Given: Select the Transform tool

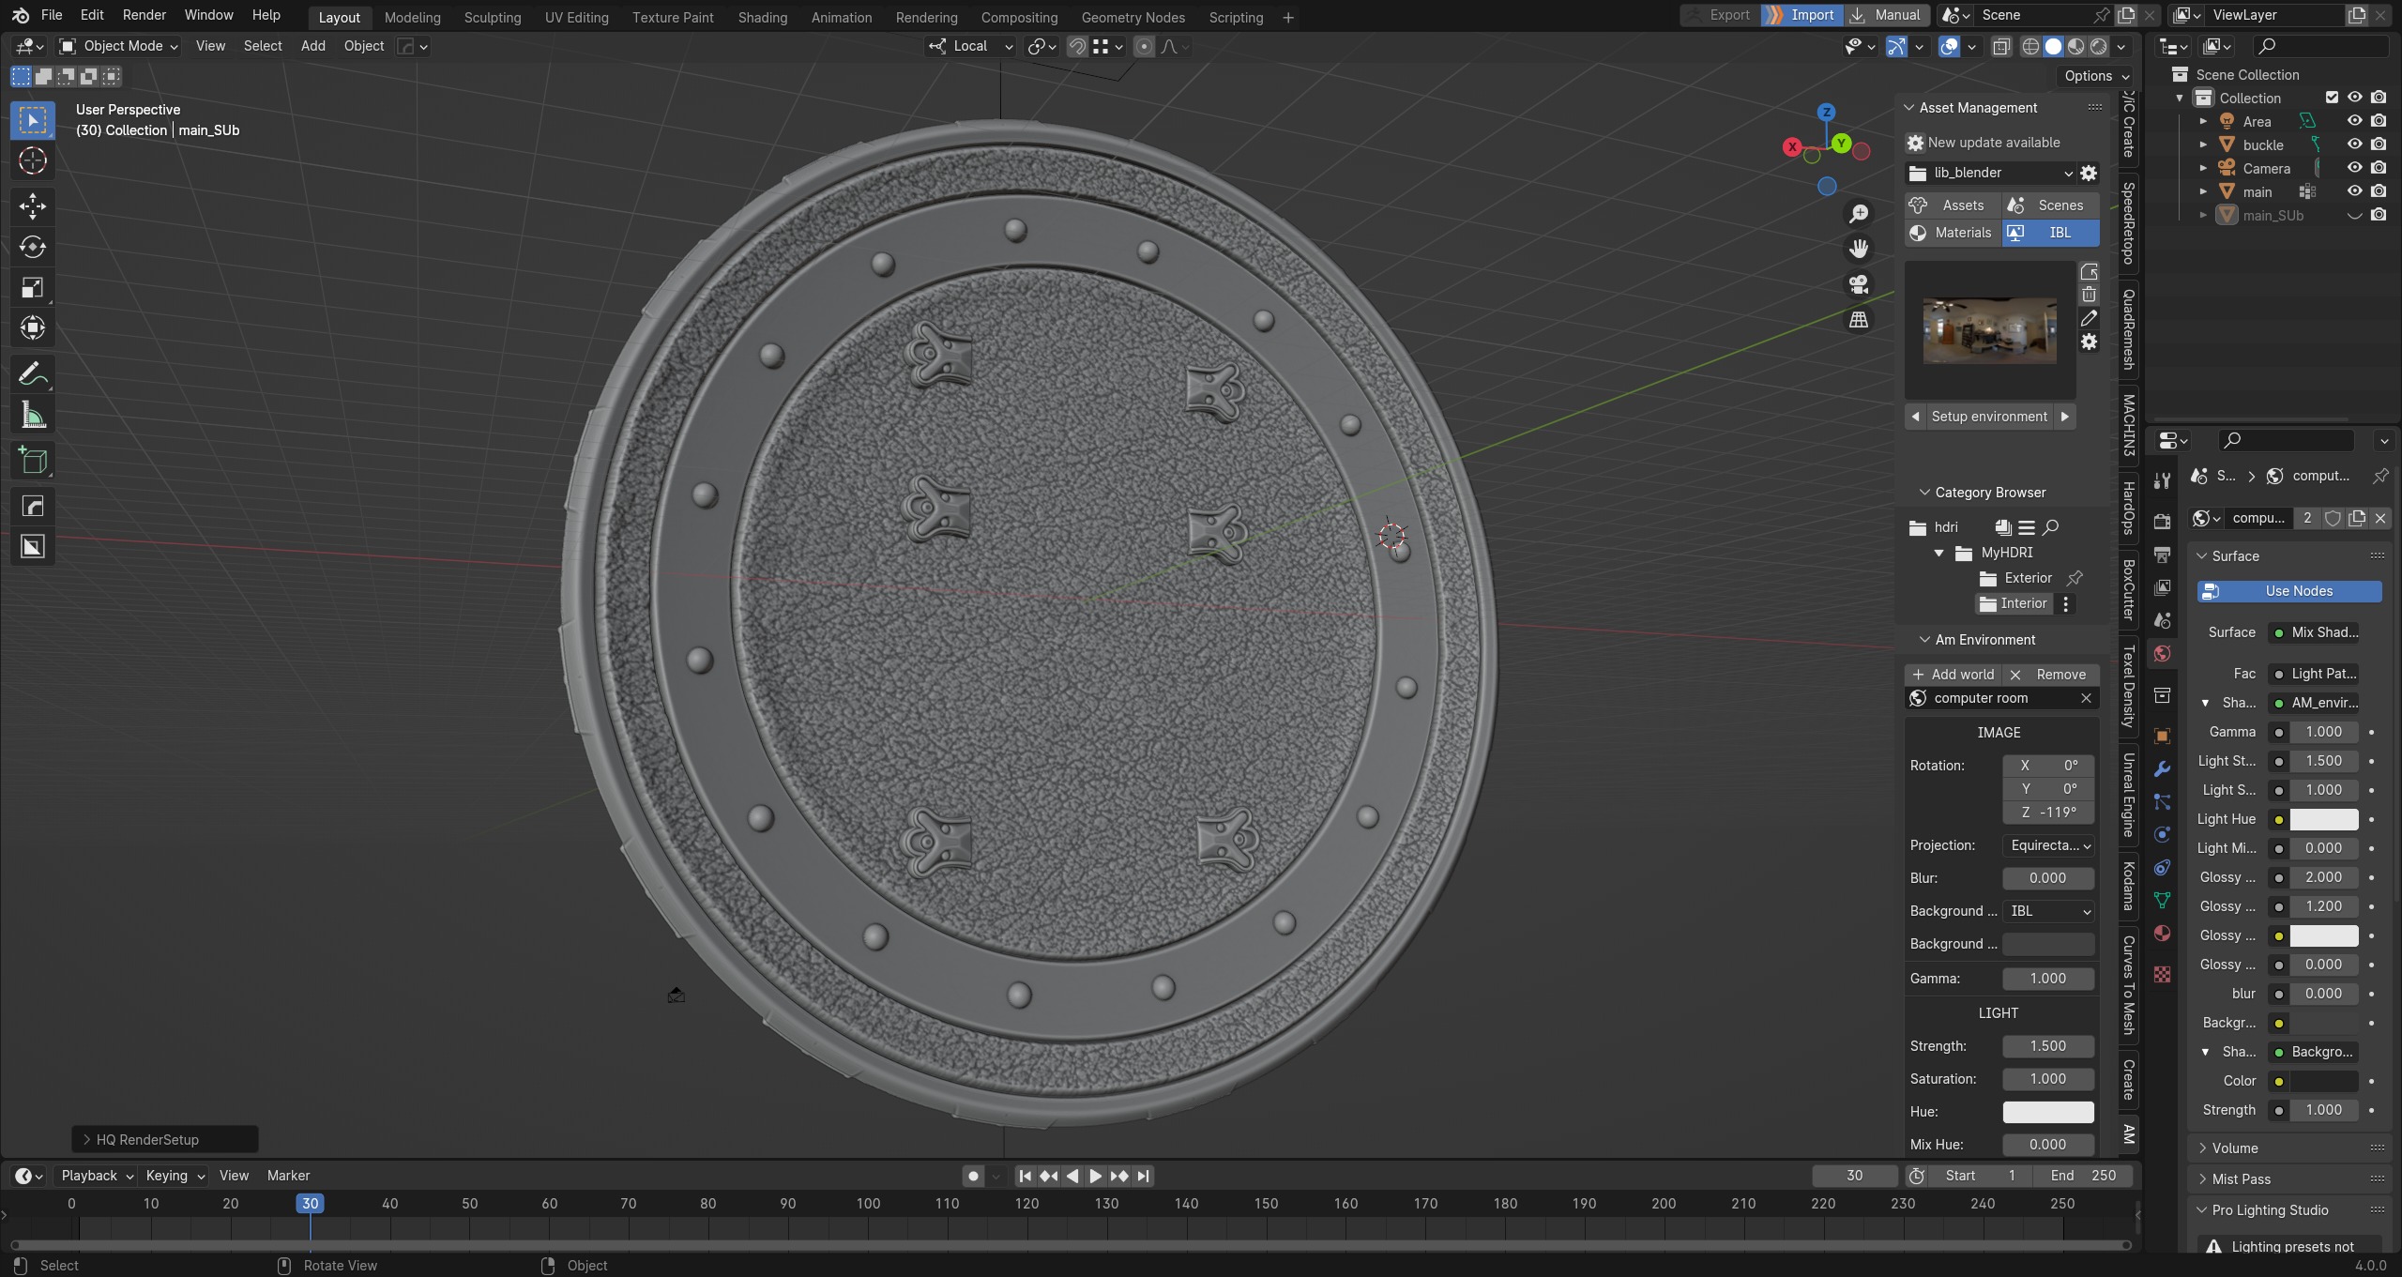Looking at the screenshot, I should (33, 328).
